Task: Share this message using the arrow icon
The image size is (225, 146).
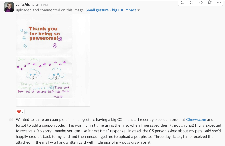Action: tap(200, 2)
